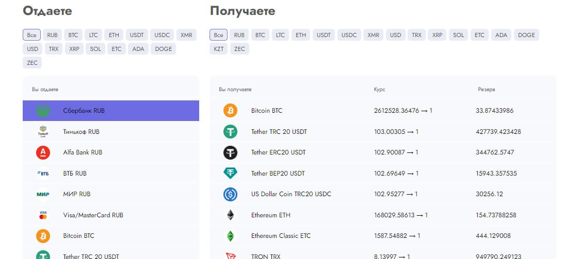This screenshot has width=564, height=259.
Task: Enable the XMR filter under Отдаете
Action: 186,35
